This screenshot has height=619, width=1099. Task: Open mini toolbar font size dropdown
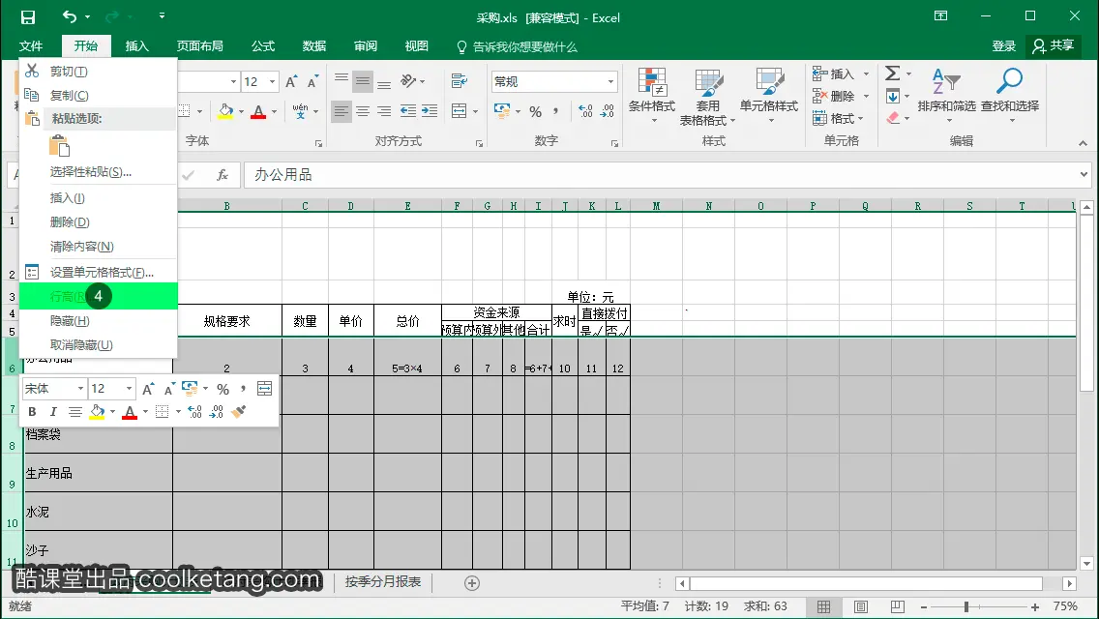pos(129,389)
